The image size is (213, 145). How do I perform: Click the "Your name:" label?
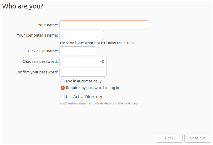tap(48, 25)
